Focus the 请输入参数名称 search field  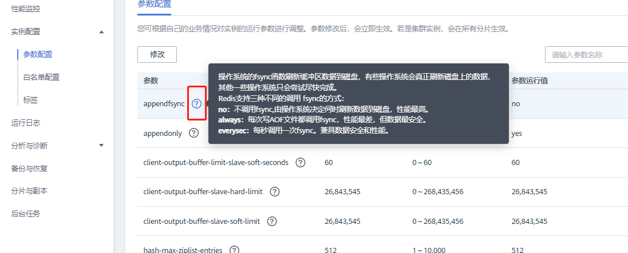586,55
